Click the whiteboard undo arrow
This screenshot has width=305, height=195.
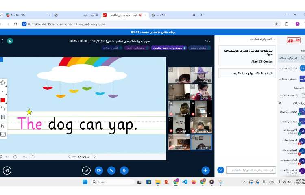(x=3, y=108)
